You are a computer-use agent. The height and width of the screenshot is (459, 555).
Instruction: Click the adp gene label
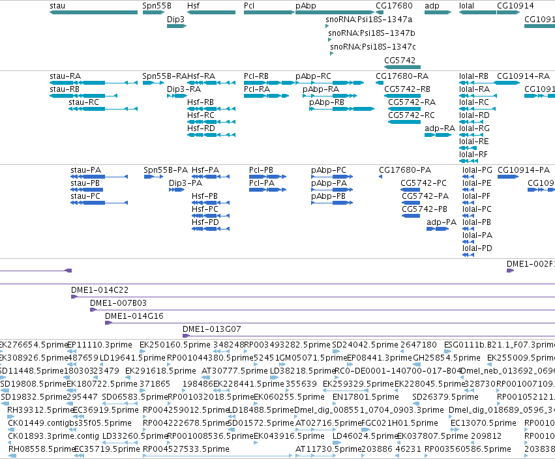pos(432,6)
